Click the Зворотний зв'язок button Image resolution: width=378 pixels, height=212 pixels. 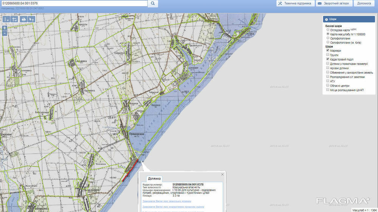[334, 3]
